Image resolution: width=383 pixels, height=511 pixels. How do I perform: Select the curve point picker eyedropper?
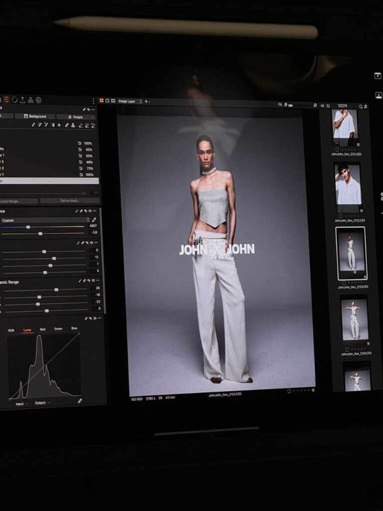point(79,401)
